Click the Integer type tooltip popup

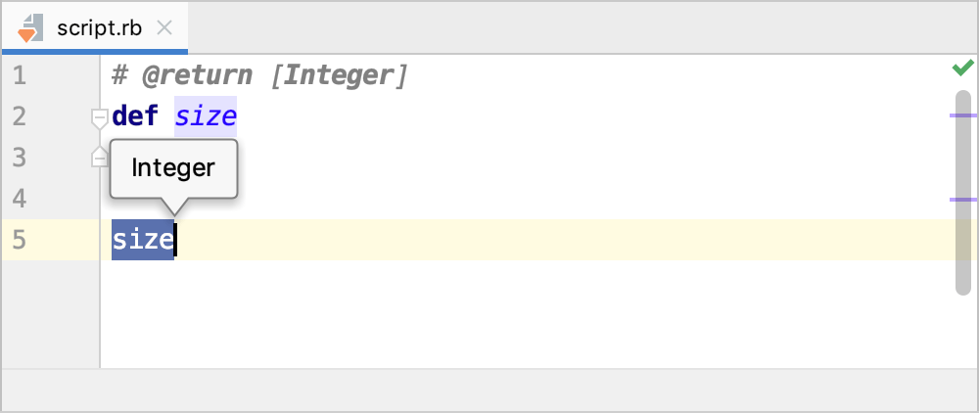click(173, 168)
